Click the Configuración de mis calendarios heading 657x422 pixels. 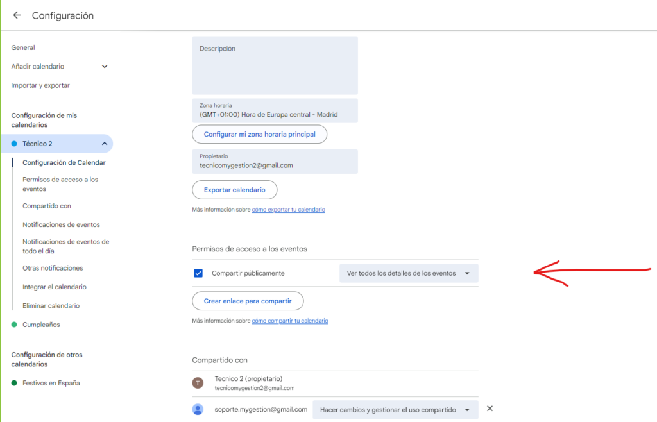click(44, 120)
